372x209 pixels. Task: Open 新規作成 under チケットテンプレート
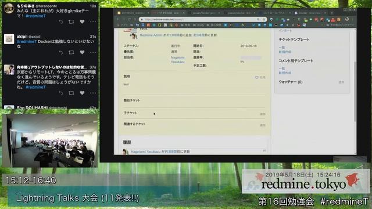click(x=285, y=52)
